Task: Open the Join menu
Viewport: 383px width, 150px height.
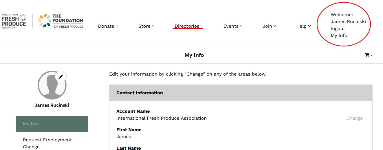Action: point(269,26)
